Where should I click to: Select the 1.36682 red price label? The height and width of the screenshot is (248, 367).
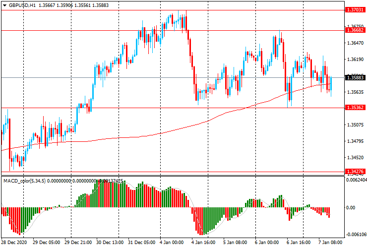(x=355, y=30)
